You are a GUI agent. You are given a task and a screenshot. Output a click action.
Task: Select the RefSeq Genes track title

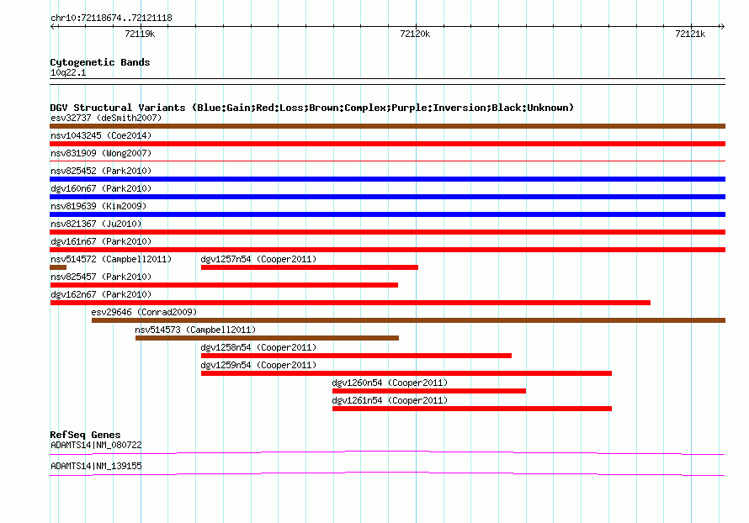pyautogui.click(x=85, y=435)
